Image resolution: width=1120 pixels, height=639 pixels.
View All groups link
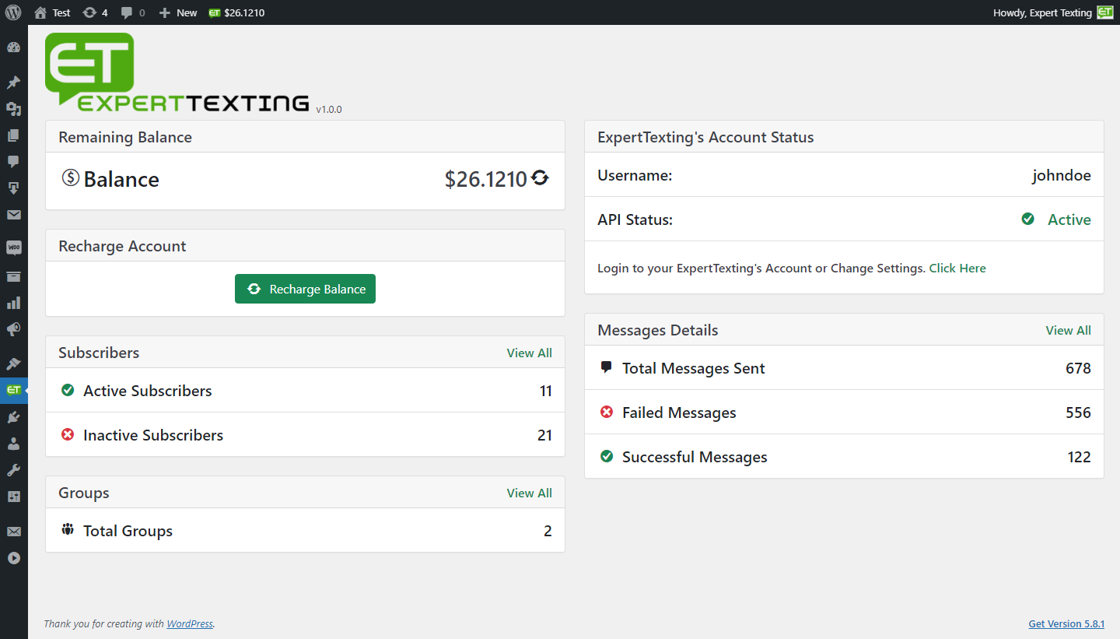[529, 493]
